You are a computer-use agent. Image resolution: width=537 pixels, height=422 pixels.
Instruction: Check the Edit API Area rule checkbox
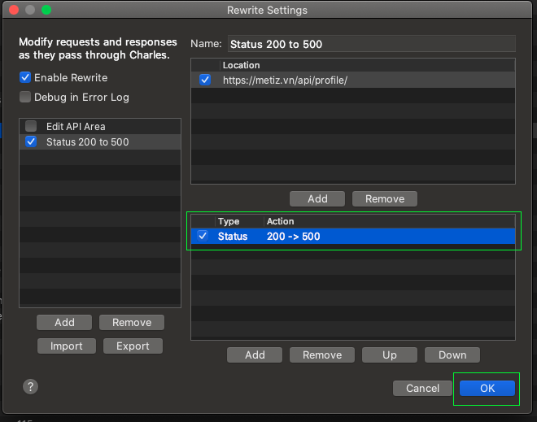(31, 126)
